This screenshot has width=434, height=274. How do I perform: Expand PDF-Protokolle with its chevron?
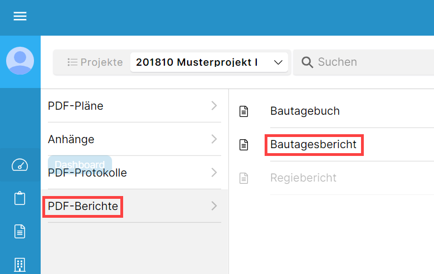click(x=214, y=173)
